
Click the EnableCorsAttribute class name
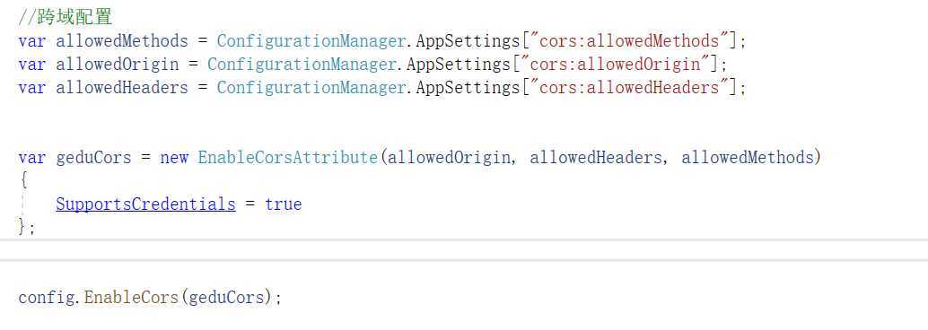tap(287, 158)
